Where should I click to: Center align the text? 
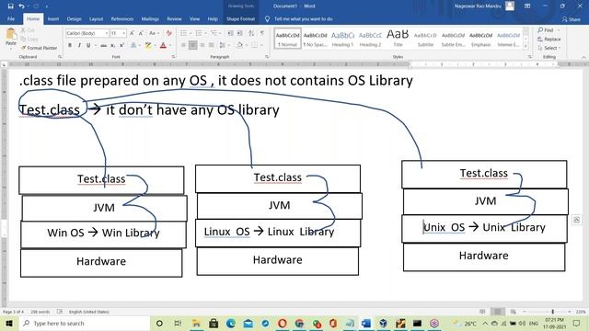(192, 45)
